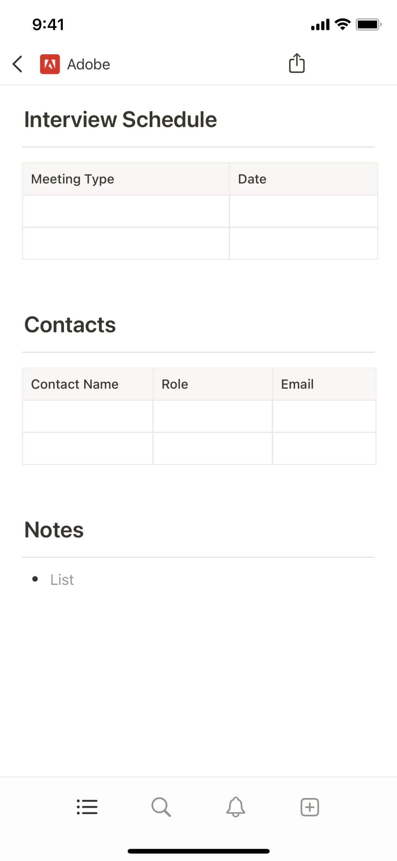Open notifications bell icon
Viewport: 397px width, 861px height.
coord(235,807)
